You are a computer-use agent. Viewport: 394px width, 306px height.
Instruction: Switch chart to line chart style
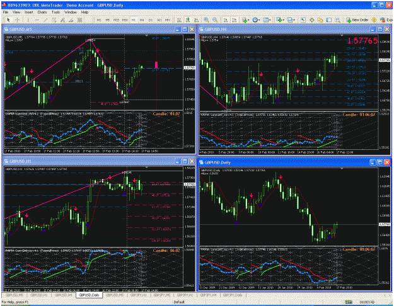(196, 20)
